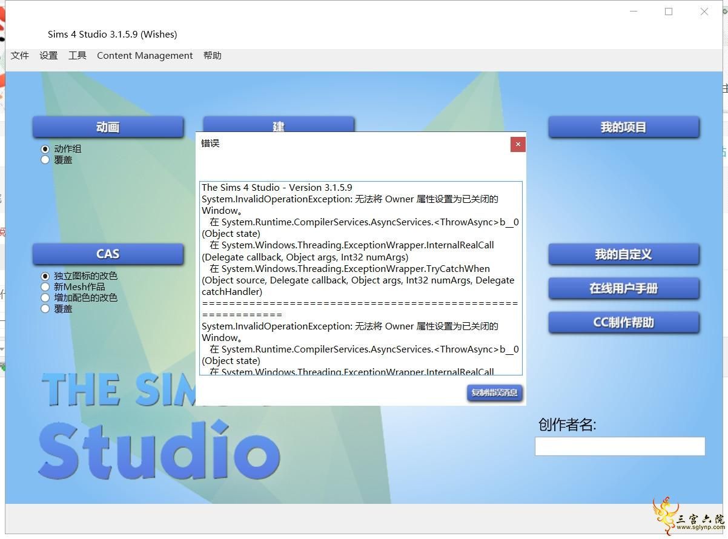The image size is (728, 539).
Task: Maximize the Sims 4 Studio window
Action: click(x=669, y=12)
